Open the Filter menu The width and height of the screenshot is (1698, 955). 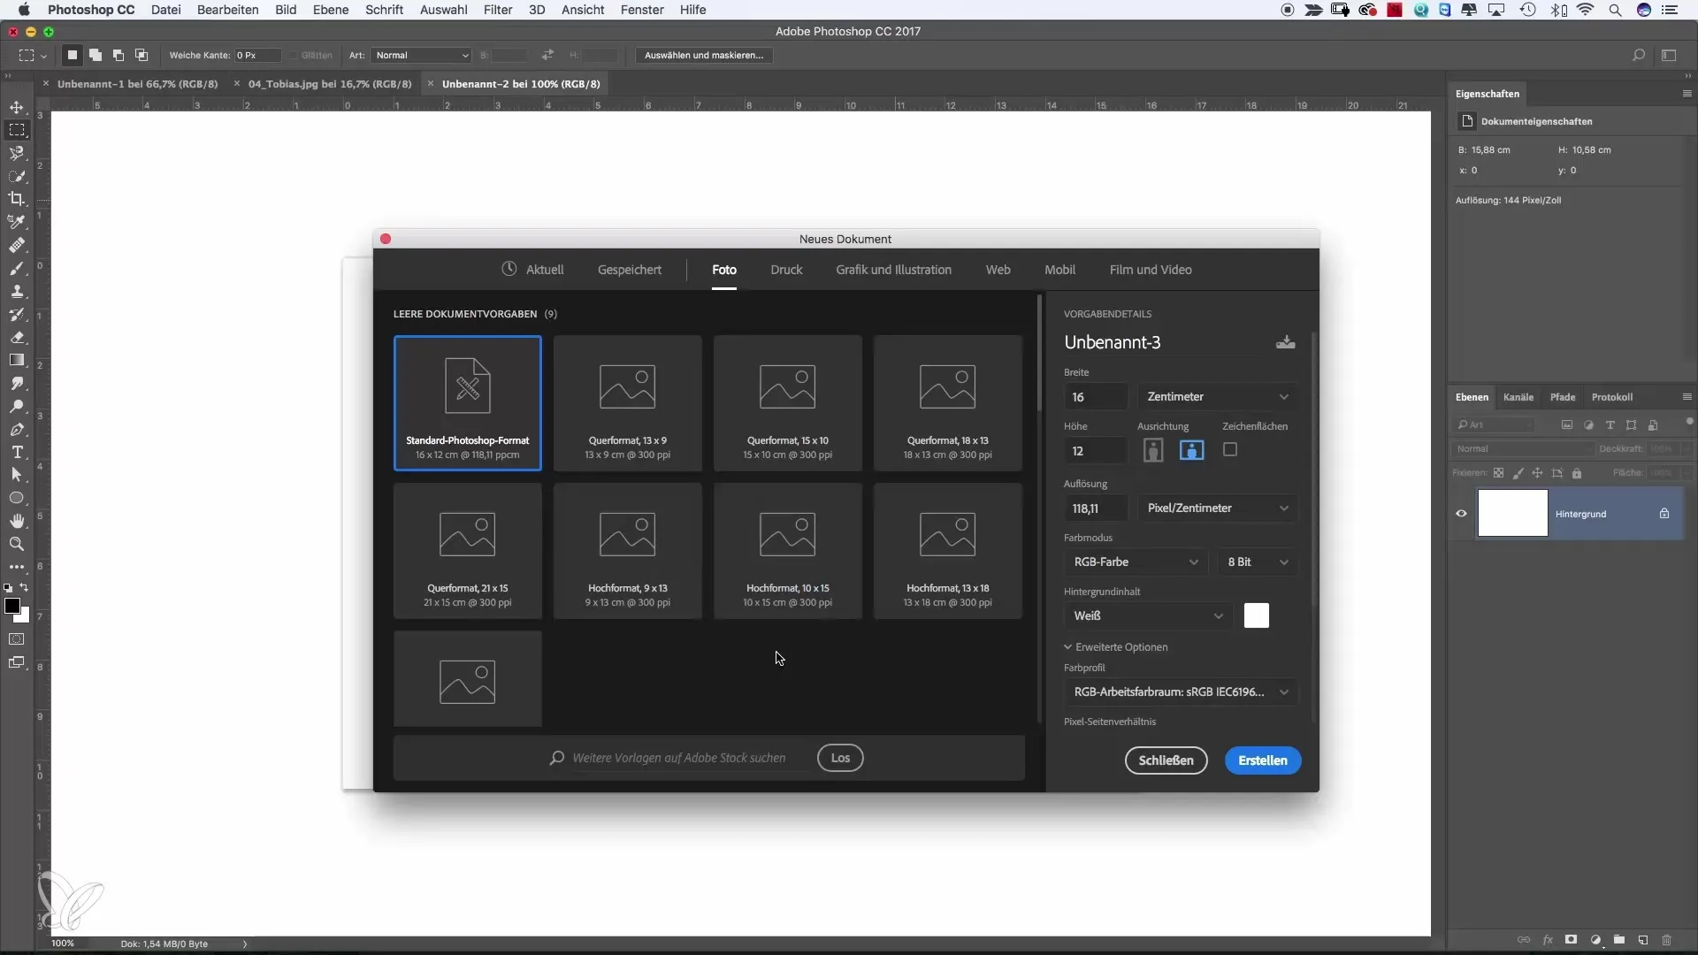[x=498, y=10]
